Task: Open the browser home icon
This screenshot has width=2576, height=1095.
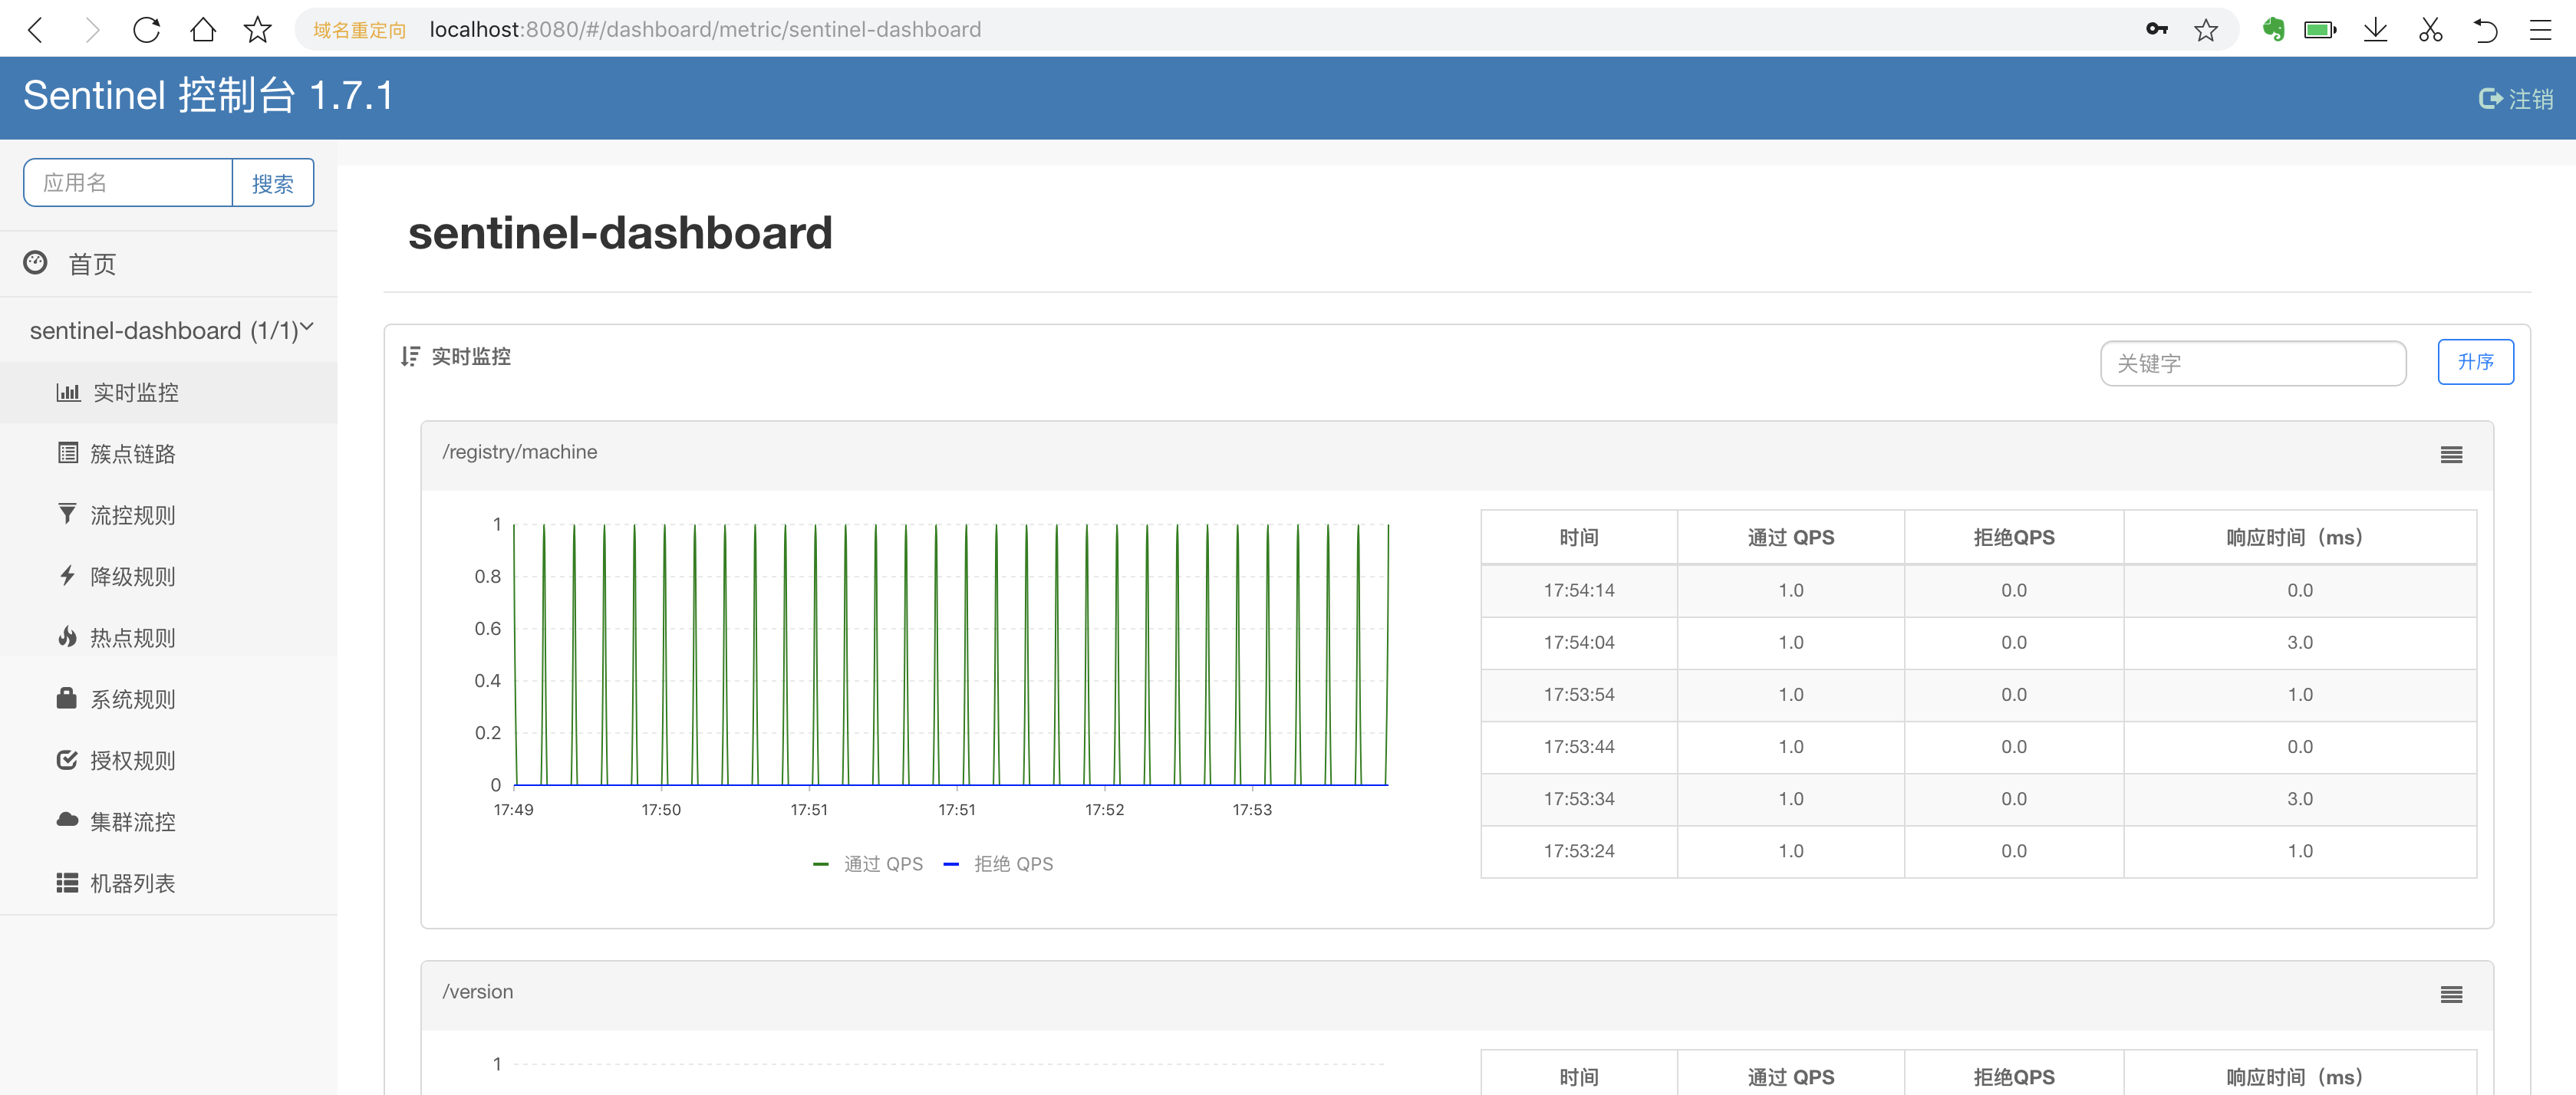Action: click(203, 30)
